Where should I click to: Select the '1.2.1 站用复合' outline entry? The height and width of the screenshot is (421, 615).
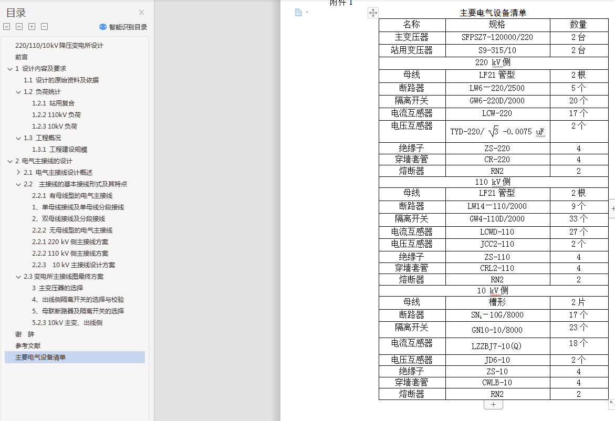(54, 103)
